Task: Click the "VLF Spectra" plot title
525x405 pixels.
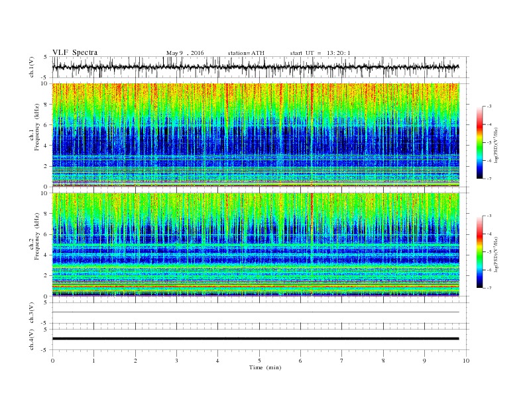Action: click(x=75, y=52)
